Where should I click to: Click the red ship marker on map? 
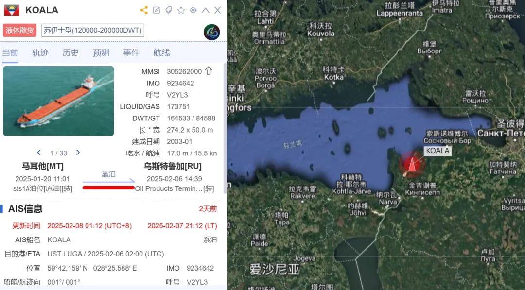(x=412, y=164)
